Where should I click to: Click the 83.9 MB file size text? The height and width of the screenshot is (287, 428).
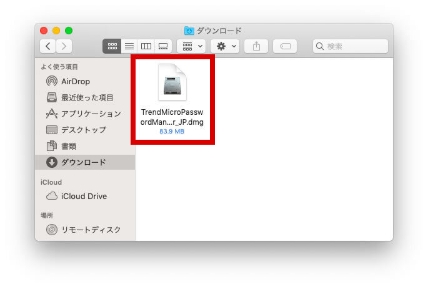pyautogui.click(x=172, y=132)
